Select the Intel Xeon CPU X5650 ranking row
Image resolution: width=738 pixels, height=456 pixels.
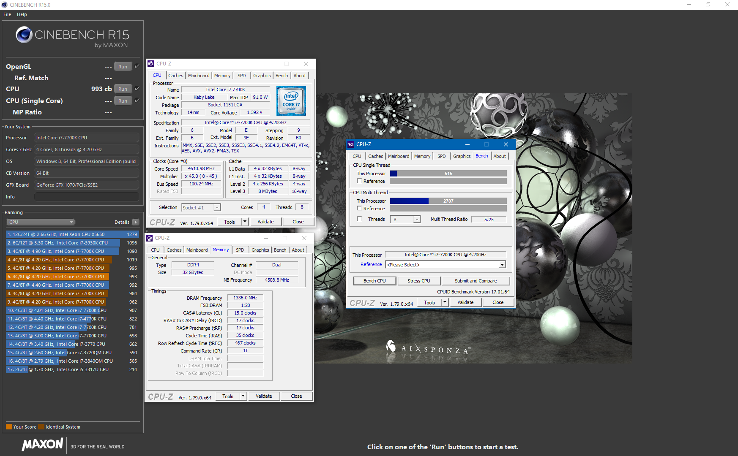[x=72, y=234]
